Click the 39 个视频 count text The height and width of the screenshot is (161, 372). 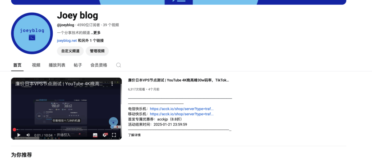point(111,25)
